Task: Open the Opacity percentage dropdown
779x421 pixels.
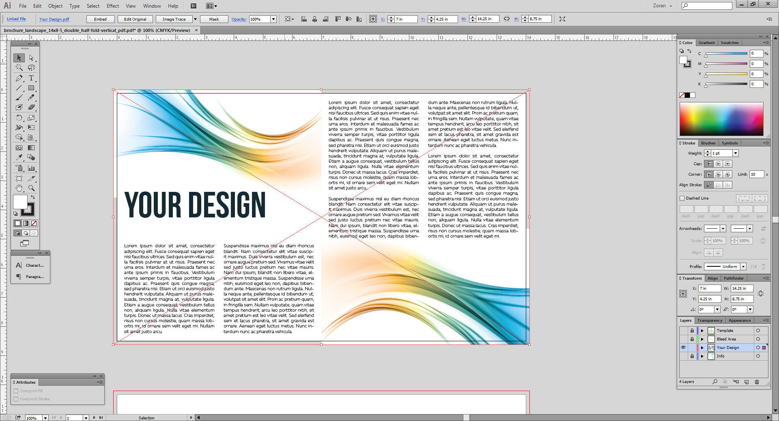Action: [273, 19]
